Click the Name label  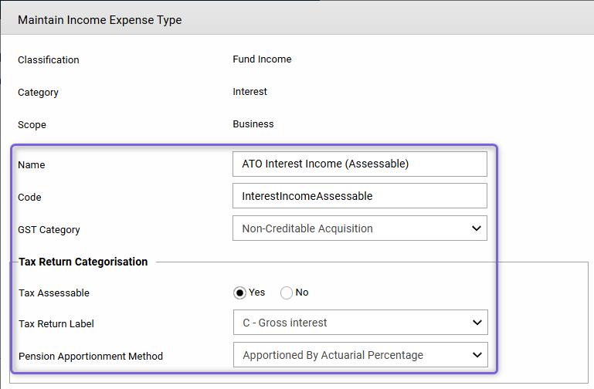point(31,165)
